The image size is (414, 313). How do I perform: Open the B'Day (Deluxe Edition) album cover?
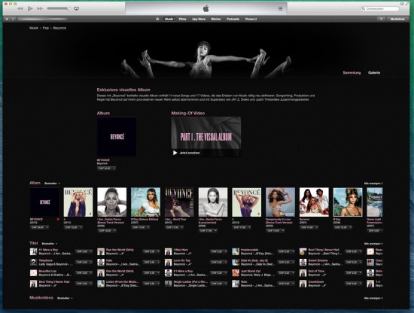click(145, 202)
